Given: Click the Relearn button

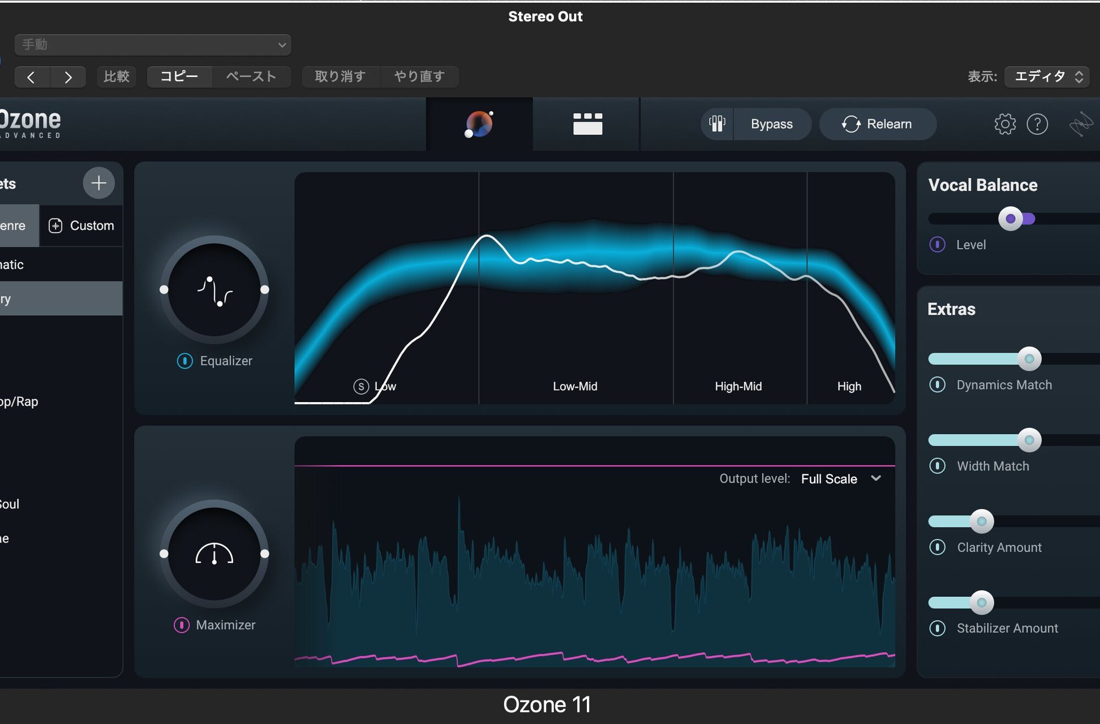Looking at the screenshot, I should [x=877, y=124].
